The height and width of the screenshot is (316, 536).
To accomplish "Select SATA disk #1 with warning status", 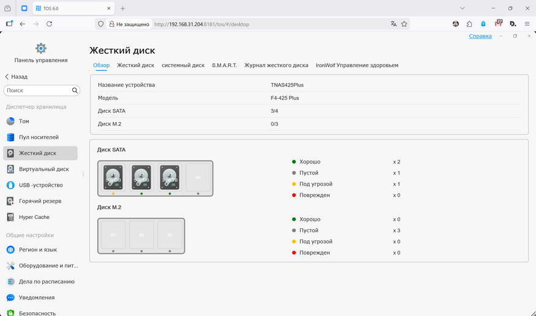I will (113, 178).
